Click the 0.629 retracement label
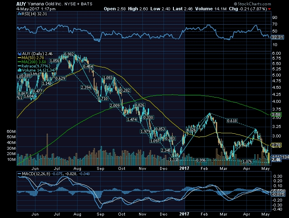289x218 pixels. coord(60,79)
